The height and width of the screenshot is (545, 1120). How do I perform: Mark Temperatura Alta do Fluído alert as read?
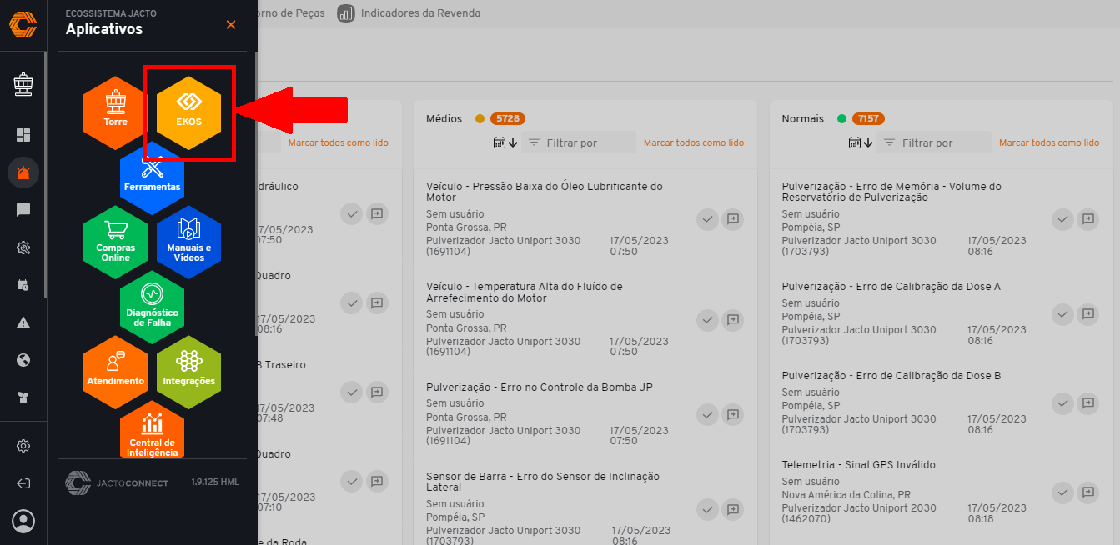707,319
